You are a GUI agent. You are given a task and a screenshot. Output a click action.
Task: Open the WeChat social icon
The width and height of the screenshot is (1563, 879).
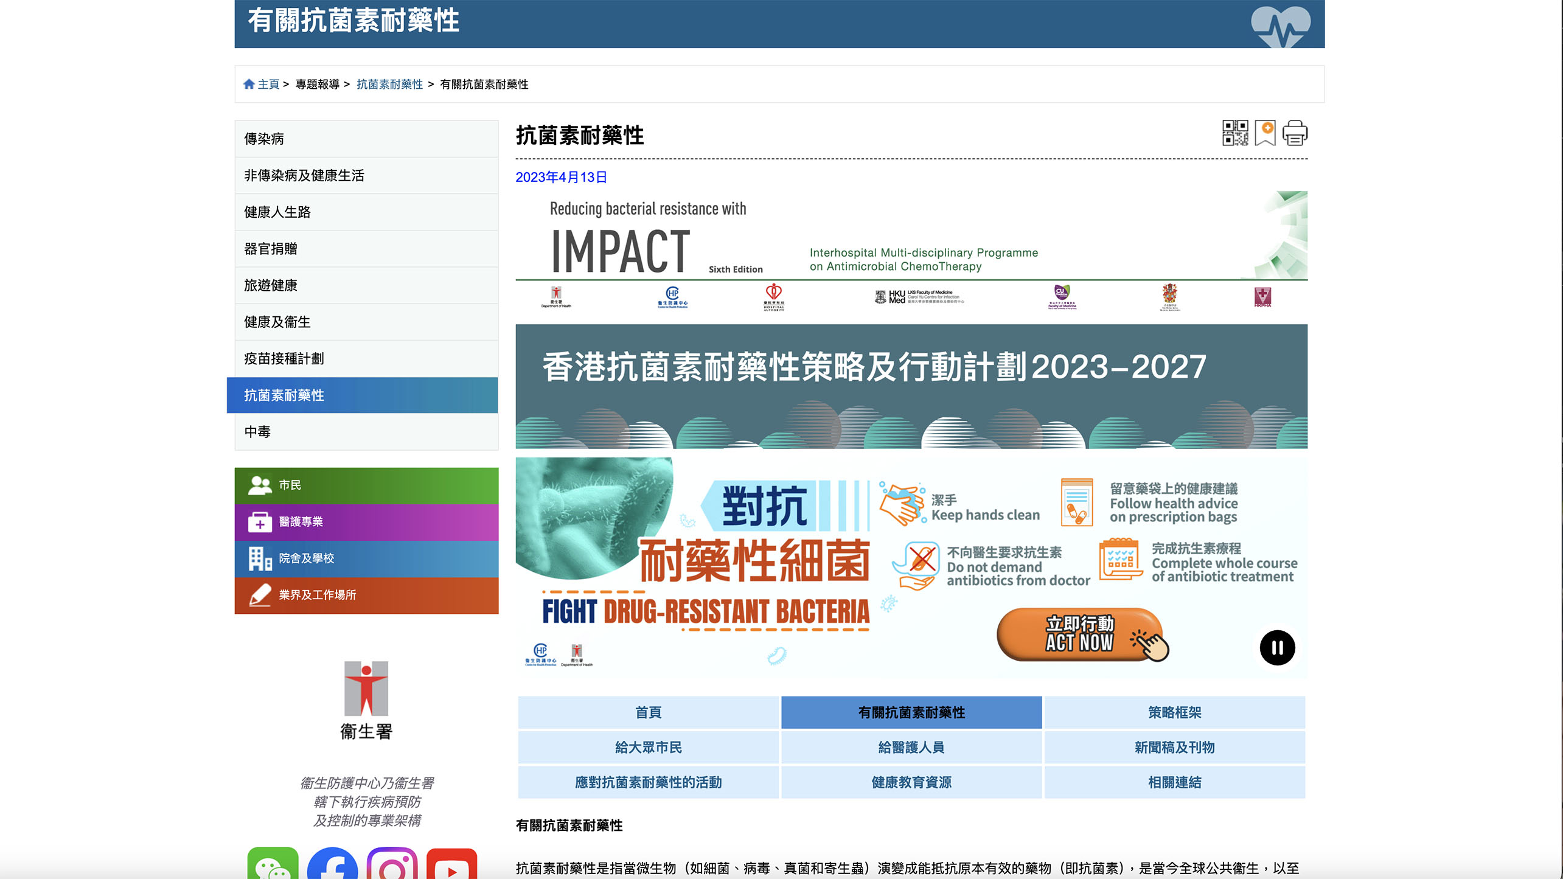click(273, 864)
